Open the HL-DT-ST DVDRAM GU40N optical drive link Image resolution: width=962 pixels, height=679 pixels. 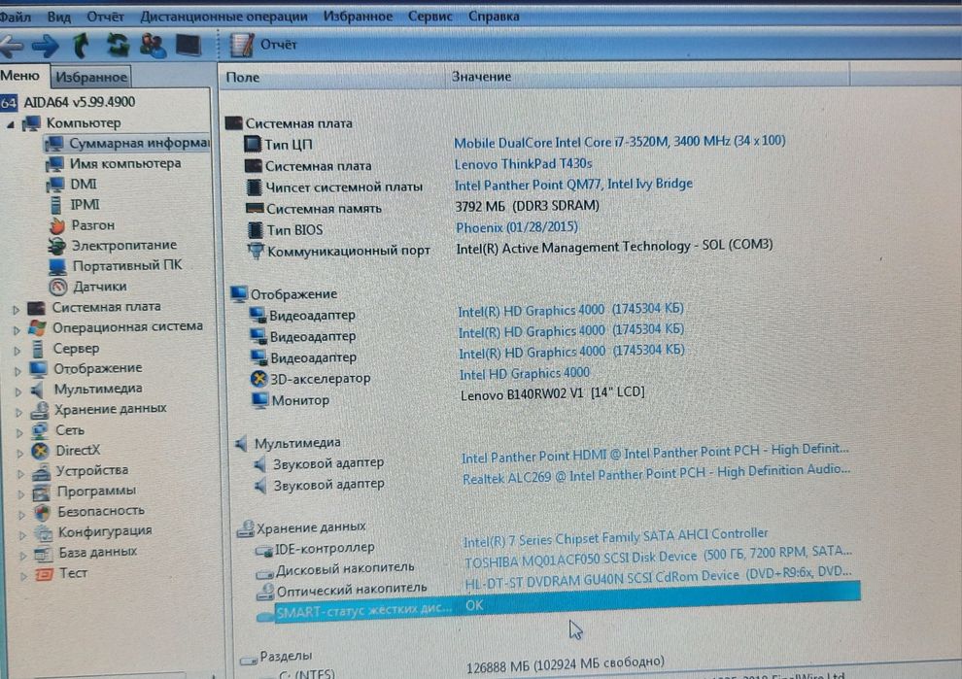[658, 578]
